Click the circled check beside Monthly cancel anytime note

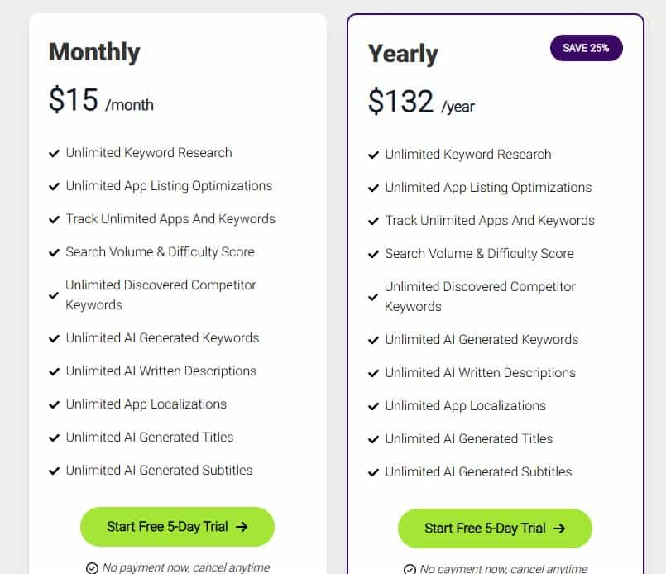pyautogui.click(x=91, y=567)
